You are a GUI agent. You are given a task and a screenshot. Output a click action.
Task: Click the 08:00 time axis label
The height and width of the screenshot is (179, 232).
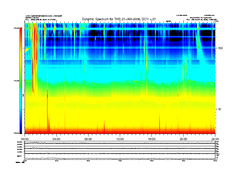[x=88, y=139]
